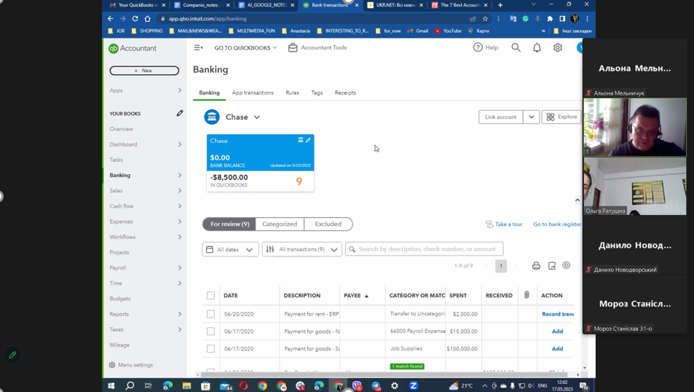This screenshot has height=392, width=694.
Task: Click Record transfer for rent payment row
Action: click(558, 313)
